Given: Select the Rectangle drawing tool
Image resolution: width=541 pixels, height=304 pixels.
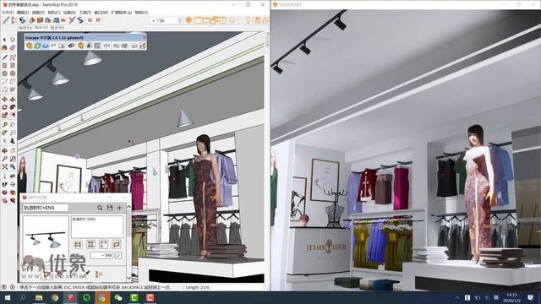Looking at the screenshot, I should (x=4, y=65).
